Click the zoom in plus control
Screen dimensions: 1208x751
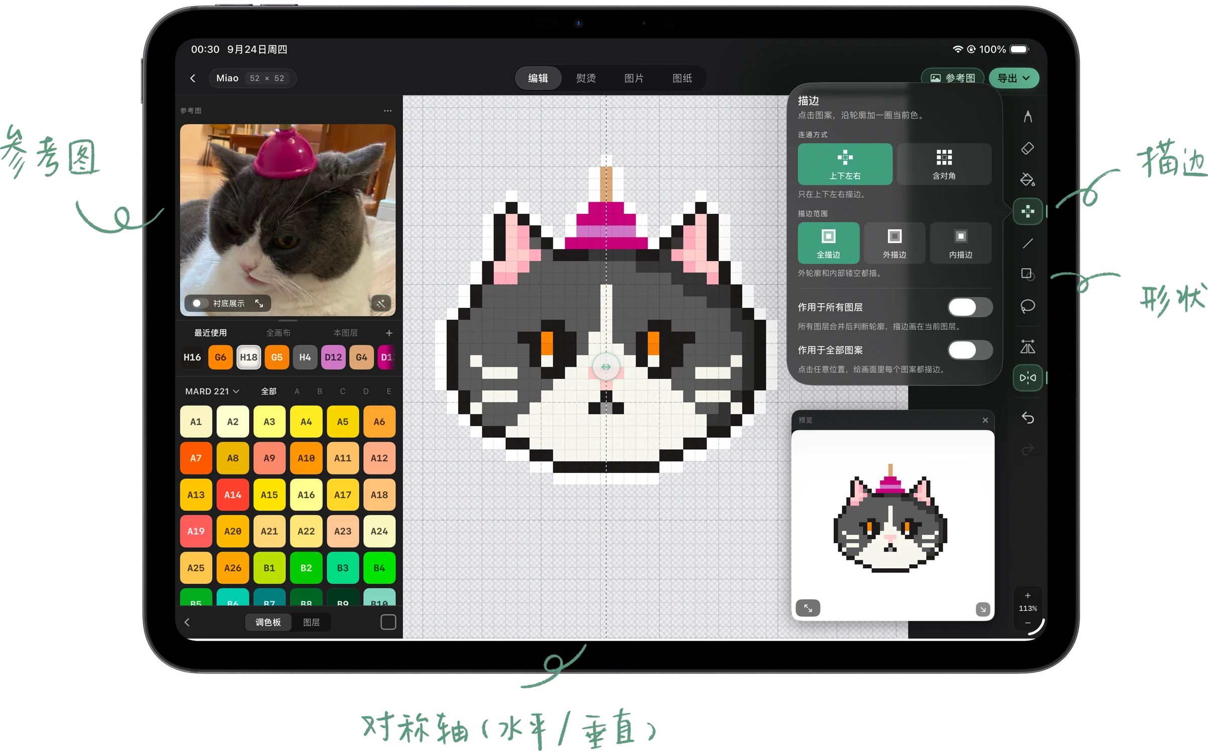tap(1028, 595)
